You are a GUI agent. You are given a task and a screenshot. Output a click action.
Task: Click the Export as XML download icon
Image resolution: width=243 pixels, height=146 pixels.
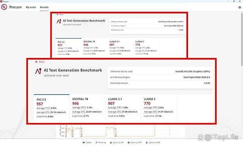(147, 143)
